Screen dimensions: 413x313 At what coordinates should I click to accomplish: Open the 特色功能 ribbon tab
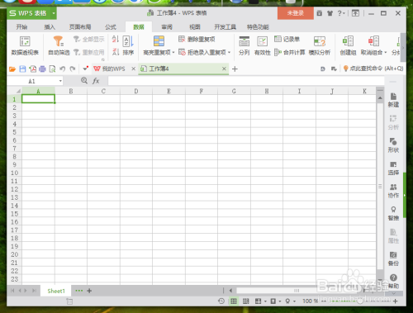(x=258, y=27)
